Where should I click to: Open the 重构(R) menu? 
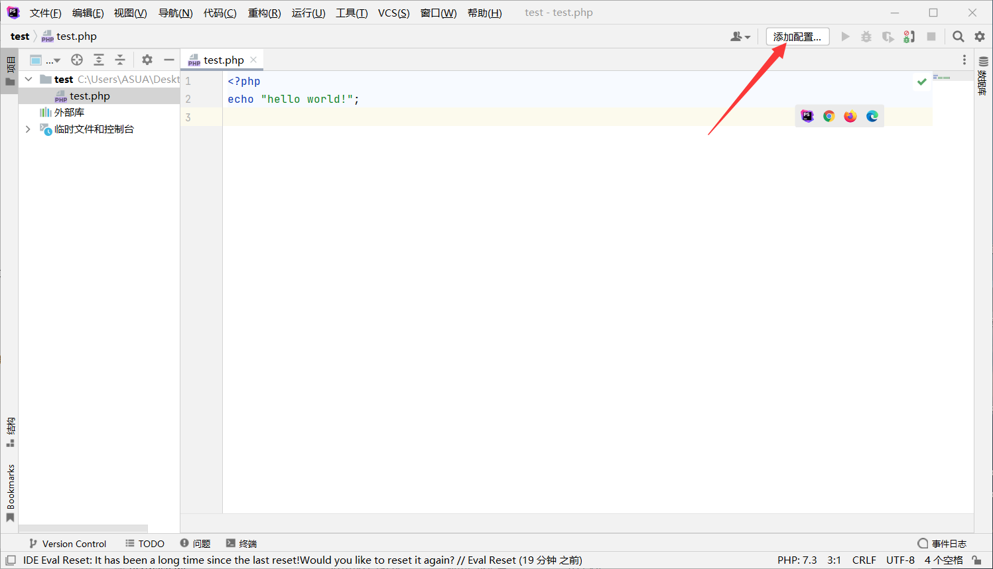[x=264, y=13]
